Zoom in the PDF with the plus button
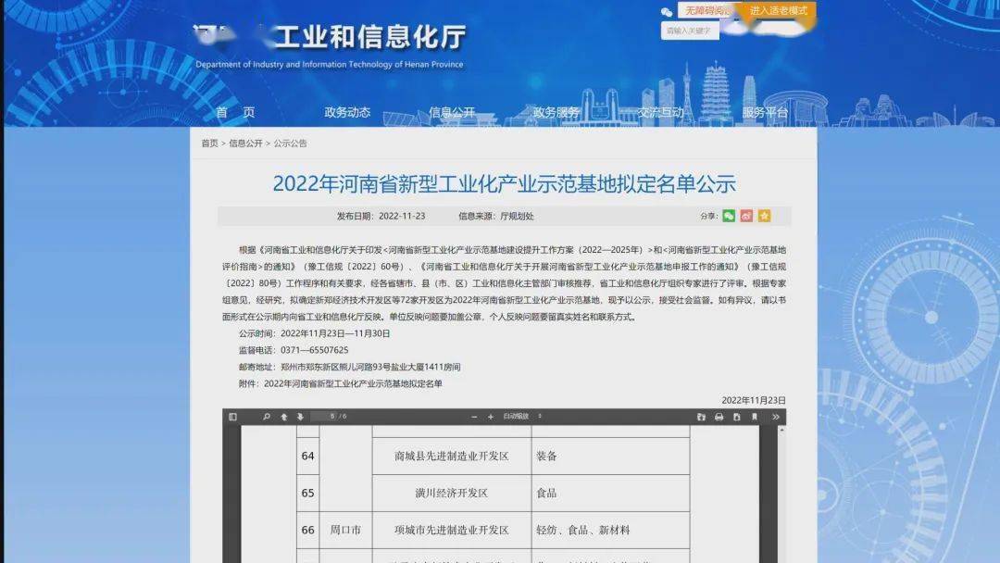Image resolution: width=1000 pixels, height=563 pixels. (x=491, y=417)
